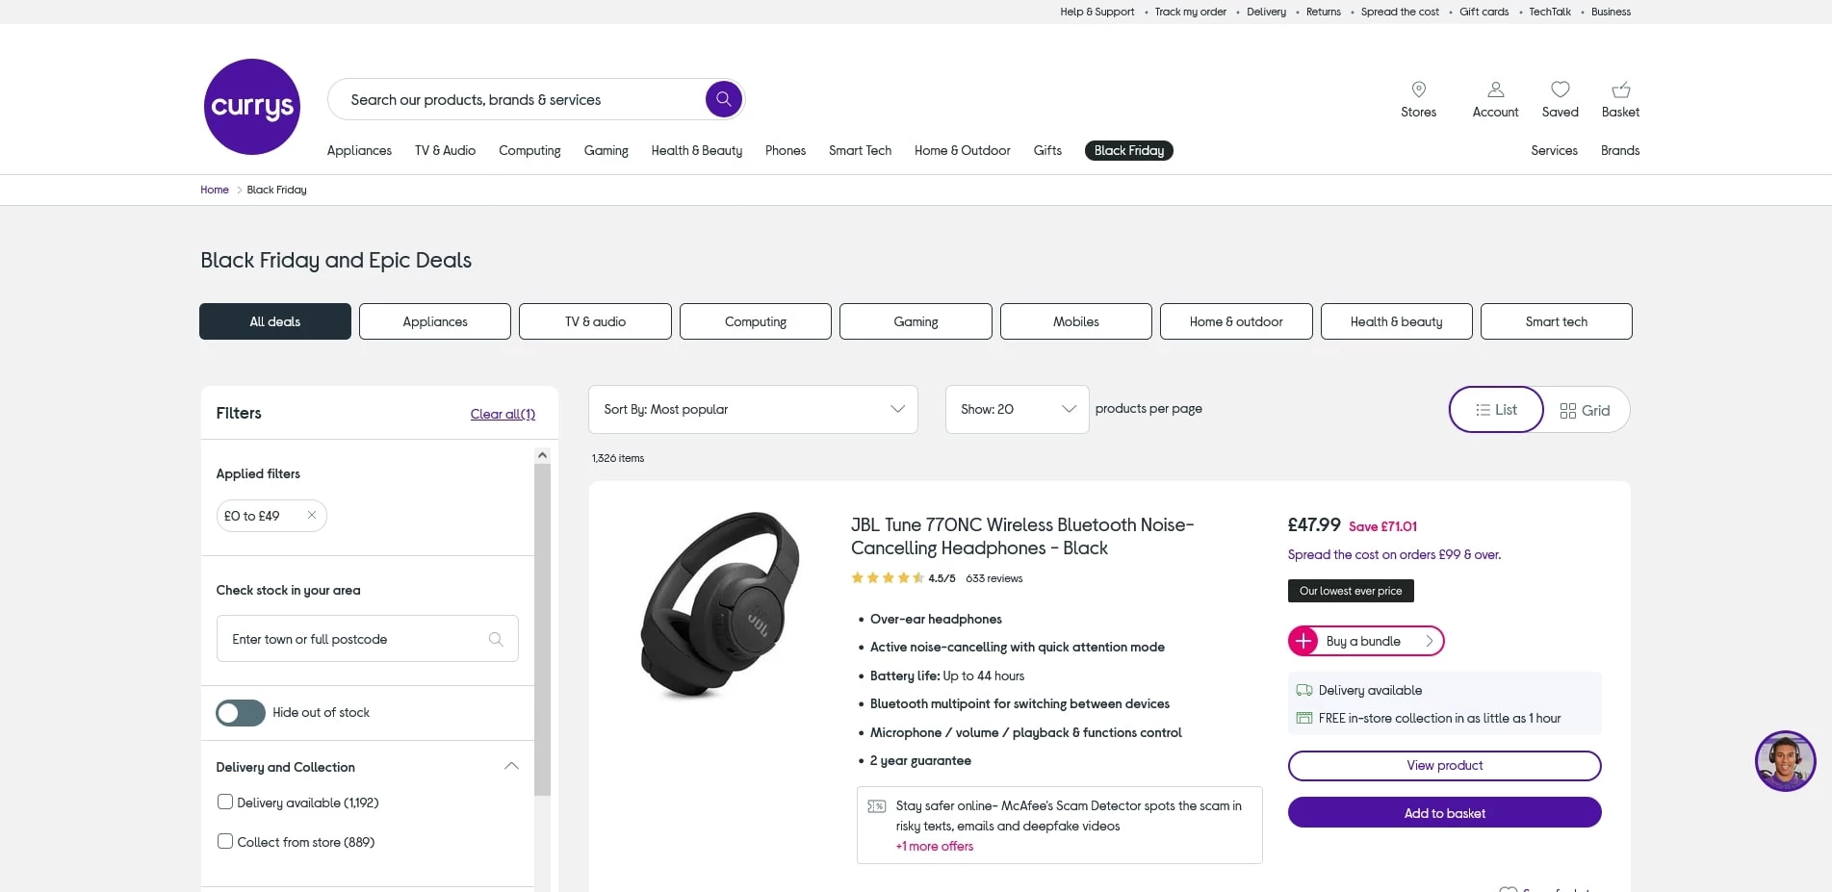1832x892 pixels.
Task: Click the Currys logo
Action: [x=252, y=107]
